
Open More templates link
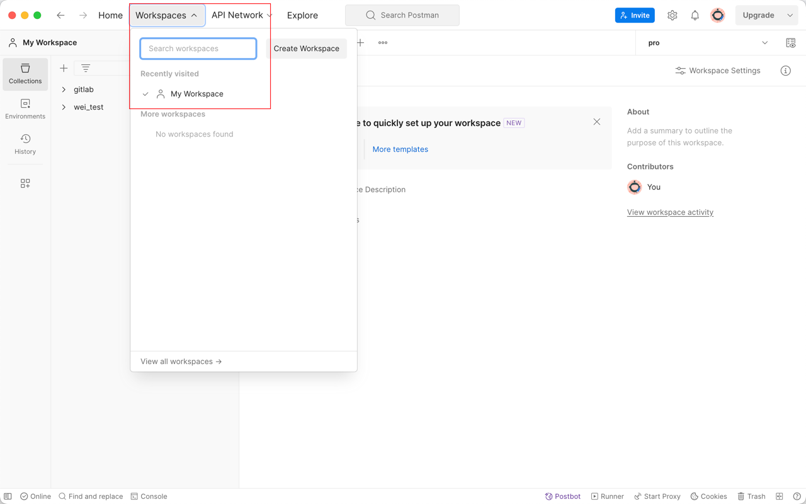pyautogui.click(x=400, y=149)
